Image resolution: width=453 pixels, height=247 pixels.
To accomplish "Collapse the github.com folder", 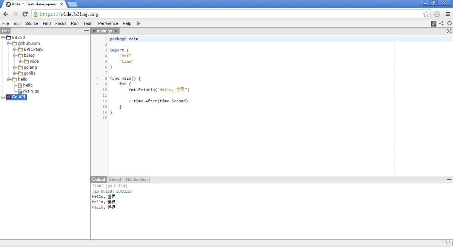I will tap(9, 43).
